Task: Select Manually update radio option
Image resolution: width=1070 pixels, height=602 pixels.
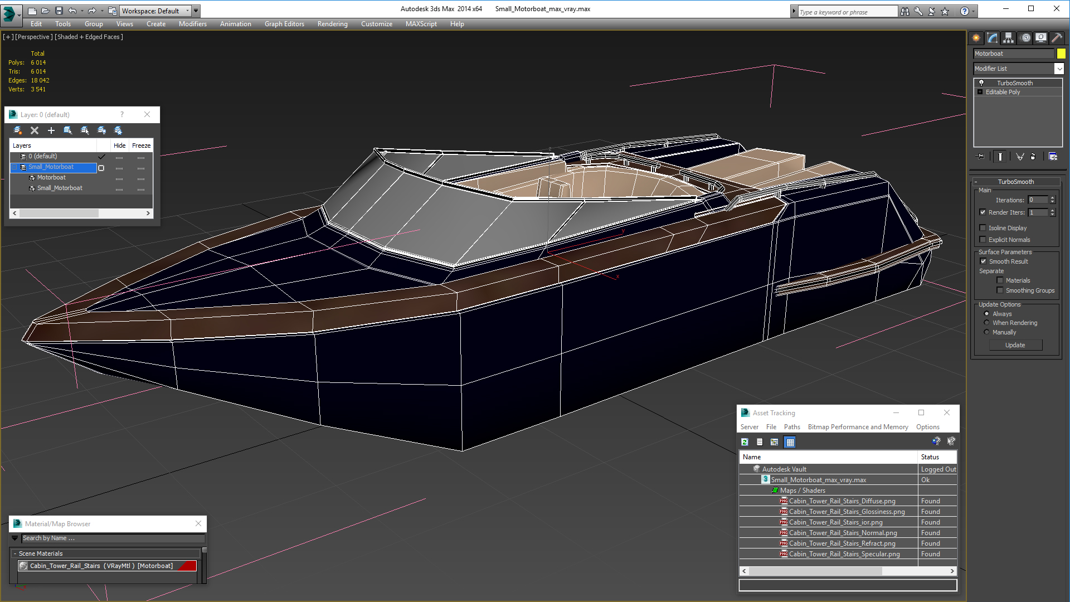Action: [x=986, y=332]
